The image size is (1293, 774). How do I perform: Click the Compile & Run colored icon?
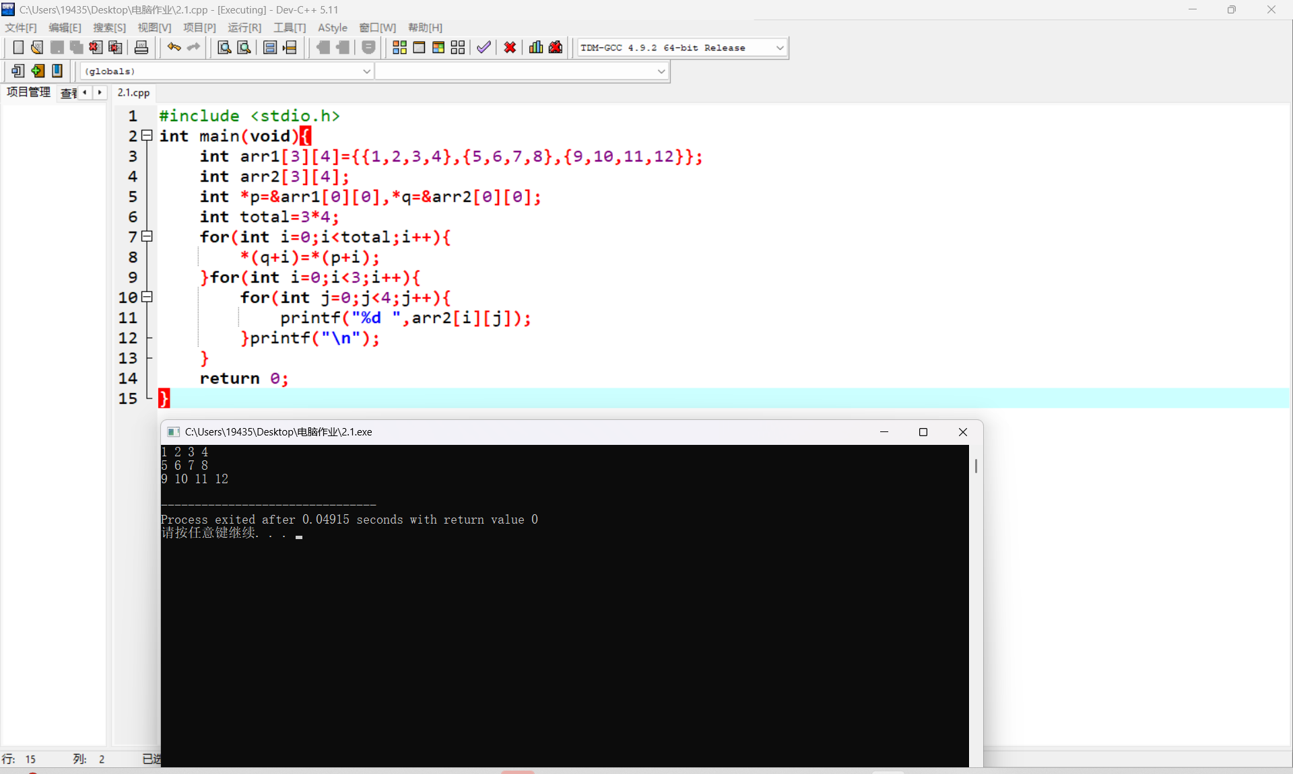(x=438, y=48)
